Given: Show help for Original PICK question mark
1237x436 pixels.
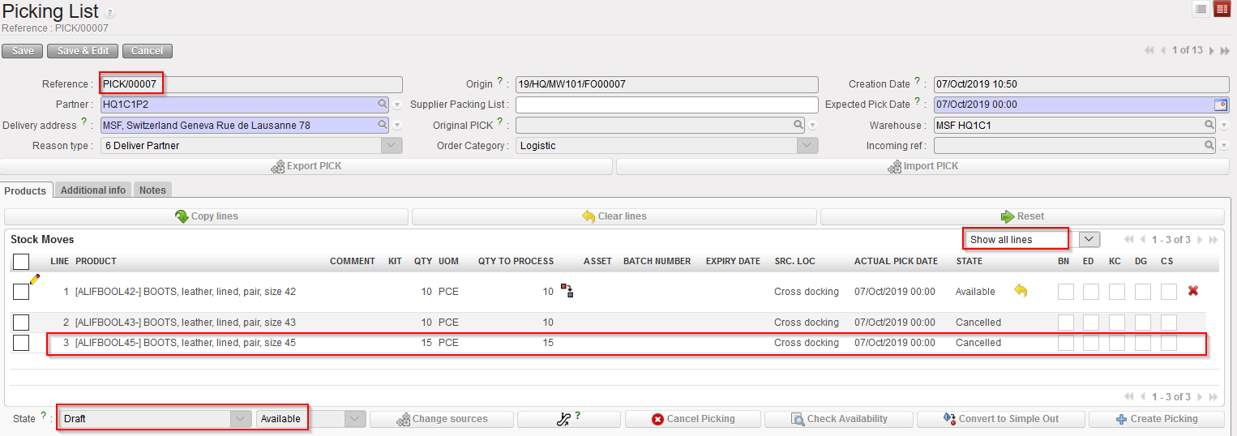Looking at the screenshot, I should [x=500, y=122].
